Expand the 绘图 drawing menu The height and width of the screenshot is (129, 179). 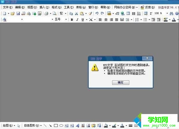[x=9, y=126]
